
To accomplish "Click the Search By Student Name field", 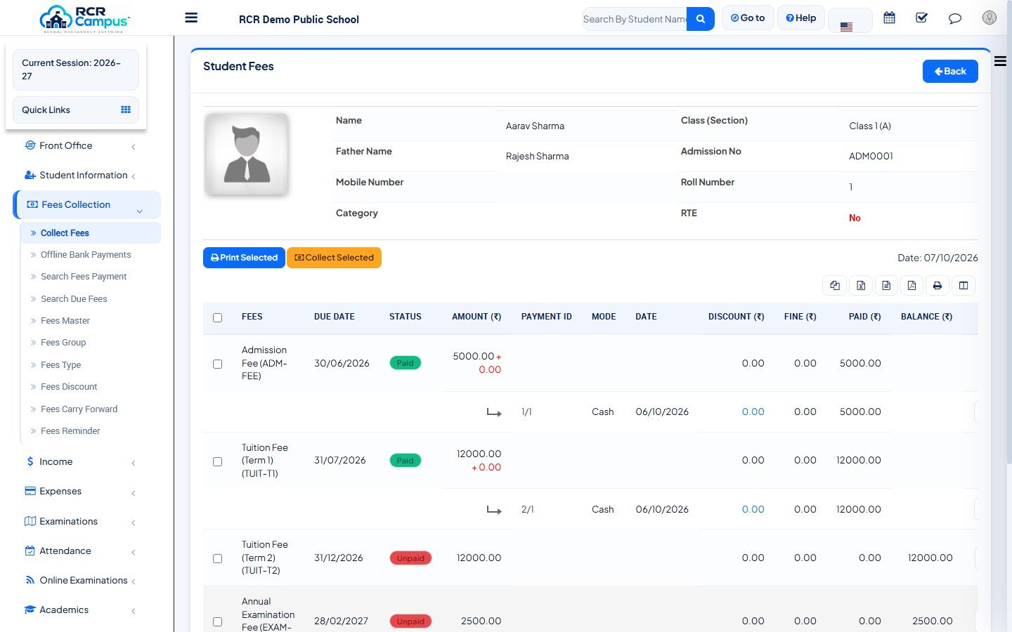I will tap(635, 19).
